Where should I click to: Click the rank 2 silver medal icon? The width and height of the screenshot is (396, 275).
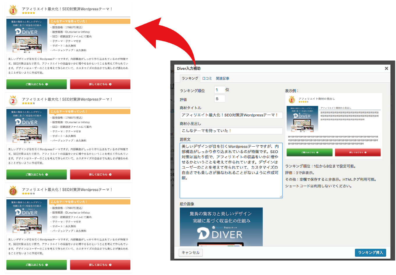13,100
